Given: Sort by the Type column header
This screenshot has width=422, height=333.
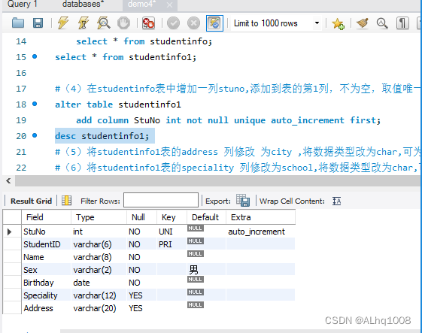Looking at the screenshot, I should pos(99,217).
